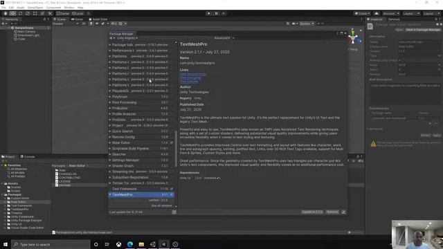Click View in Package Manager button
This screenshot has width=443, height=249.
tap(423, 30)
